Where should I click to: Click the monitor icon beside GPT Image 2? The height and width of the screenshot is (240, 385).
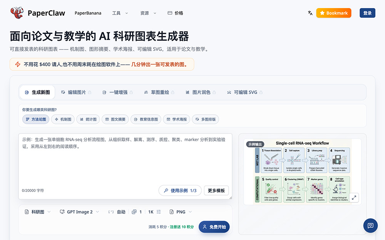pyautogui.click(x=62, y=212)
